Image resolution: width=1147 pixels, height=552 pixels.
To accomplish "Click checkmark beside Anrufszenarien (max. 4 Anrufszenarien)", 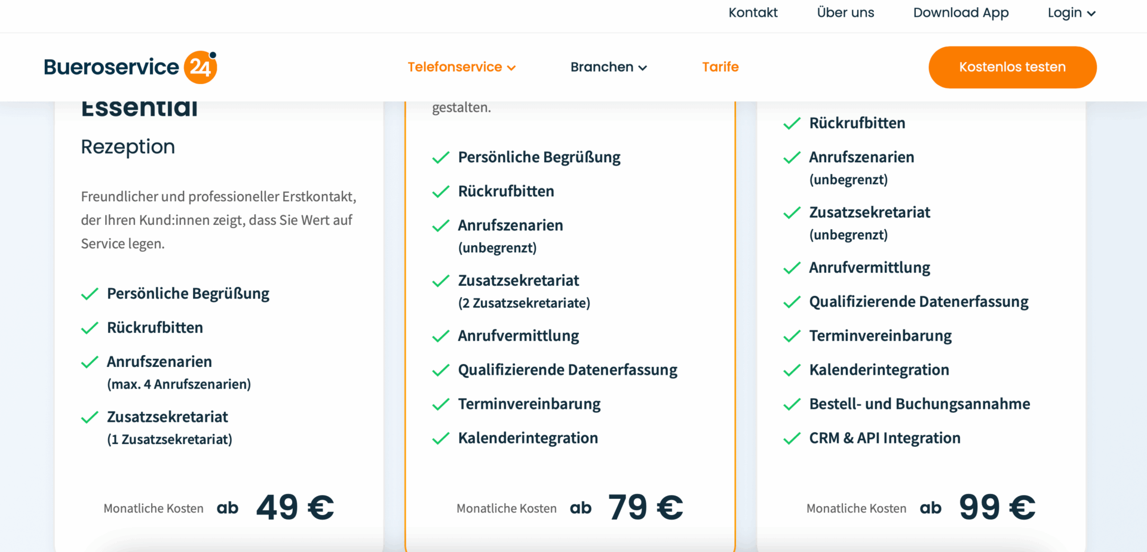I will (x=90, y=362).
